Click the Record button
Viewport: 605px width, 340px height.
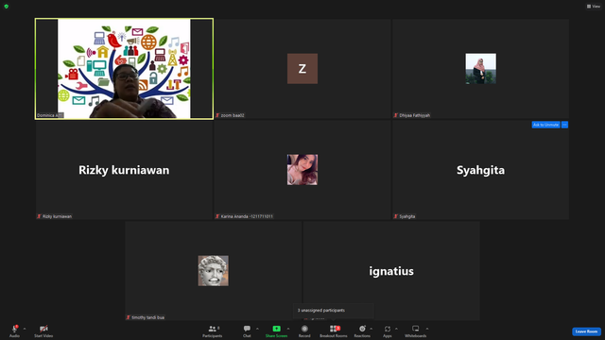(x=304, y=331)
